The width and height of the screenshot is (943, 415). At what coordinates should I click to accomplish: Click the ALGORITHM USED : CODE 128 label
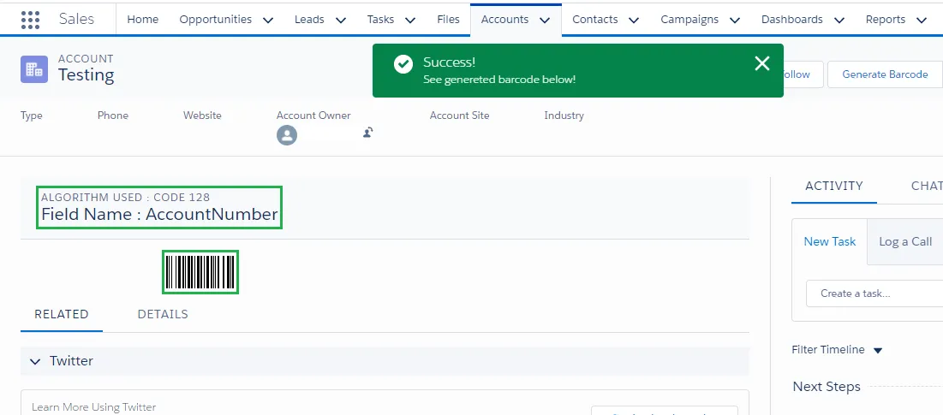[x=125, y=197]
